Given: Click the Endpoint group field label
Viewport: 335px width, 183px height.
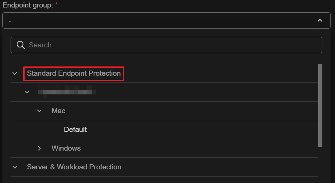Looking at the screenshot, I should [27, 6].
